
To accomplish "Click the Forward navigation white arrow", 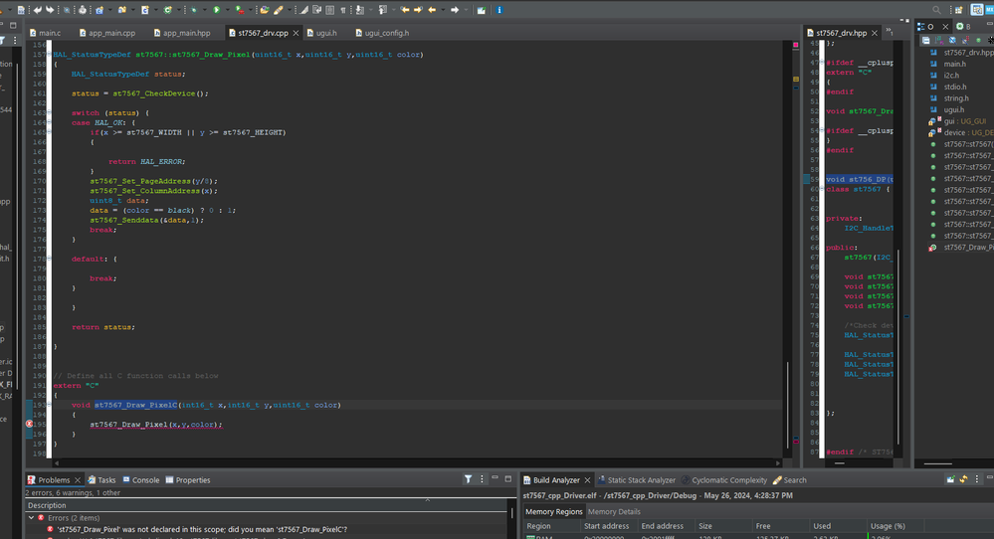I will tap(455, 10).
